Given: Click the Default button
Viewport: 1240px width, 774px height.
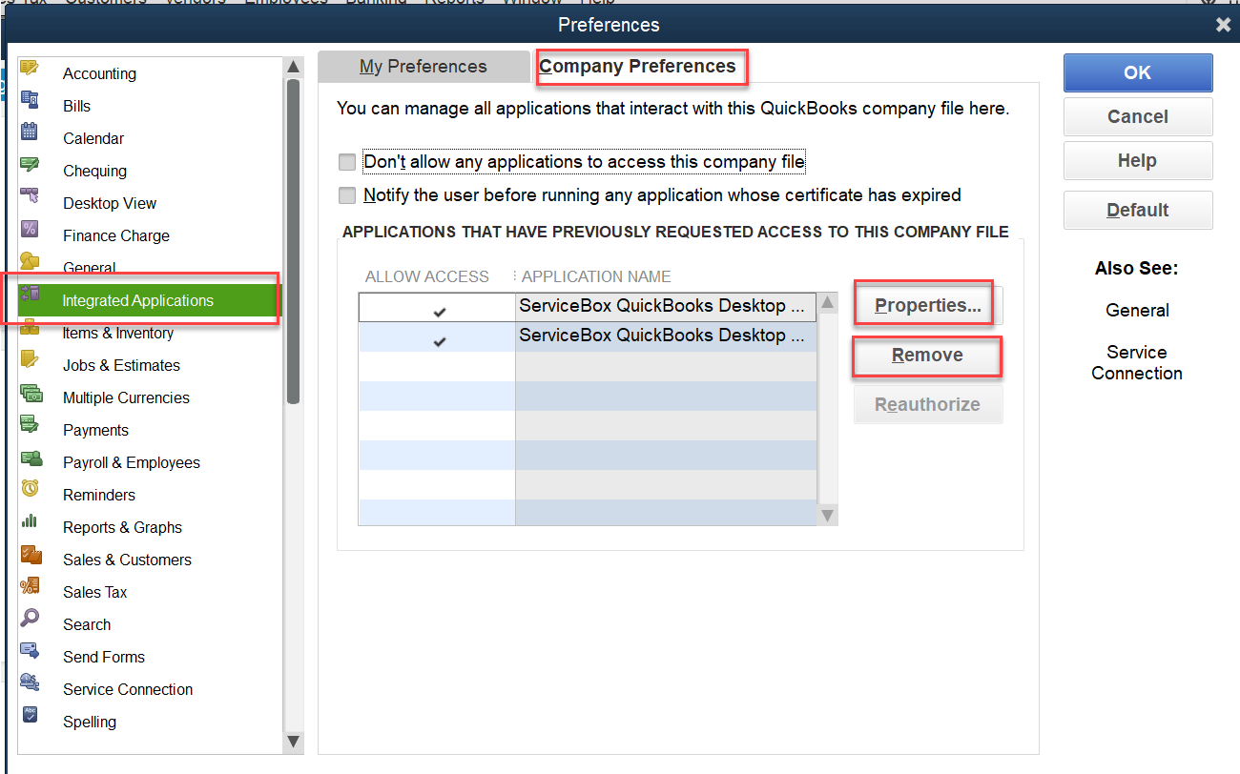Looking at the screenshot, I should pyautogui.click(x=1138, y=210).
